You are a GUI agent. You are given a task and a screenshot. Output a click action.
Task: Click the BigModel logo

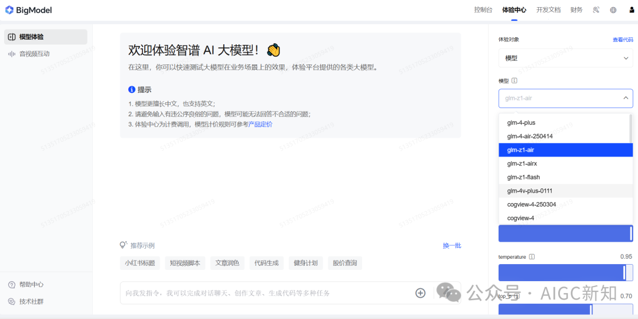28,10
